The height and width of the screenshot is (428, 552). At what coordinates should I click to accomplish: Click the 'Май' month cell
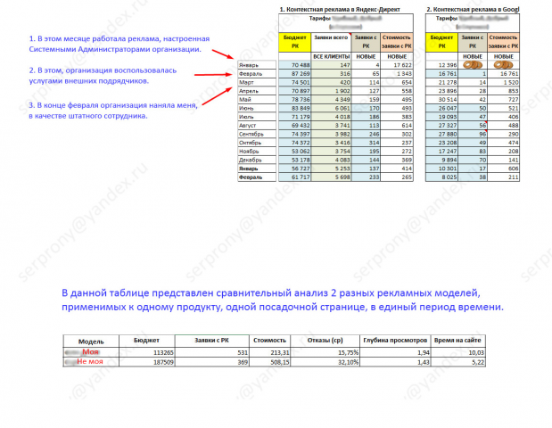pyautogui.click(x=257, y=100)
